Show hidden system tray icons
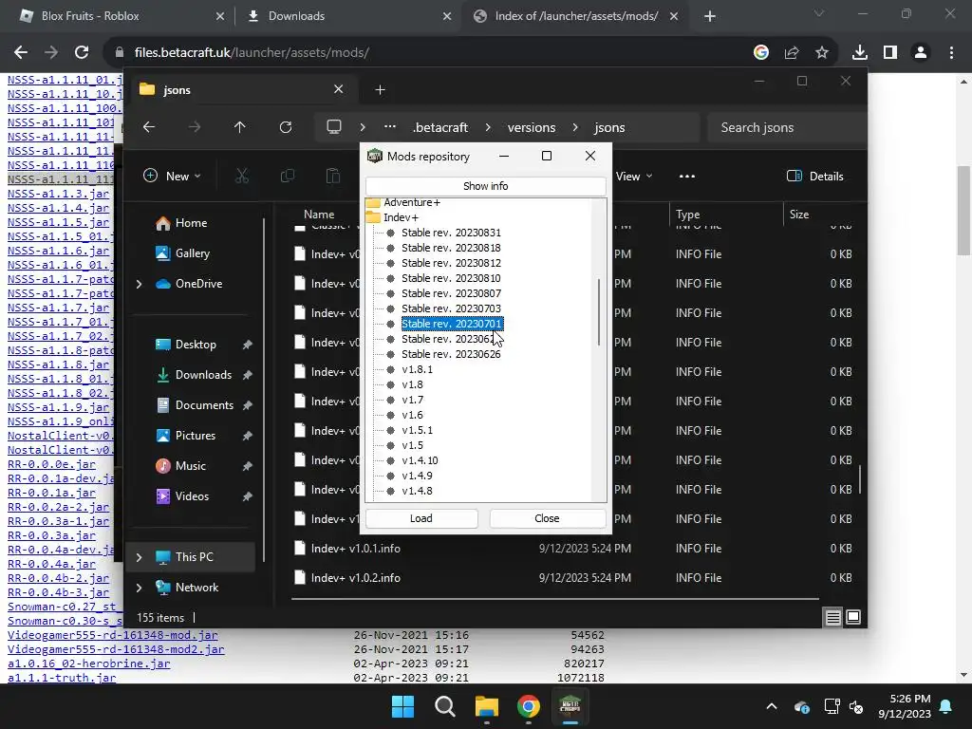Screen dimensions: 972x729 click(772, 706)
